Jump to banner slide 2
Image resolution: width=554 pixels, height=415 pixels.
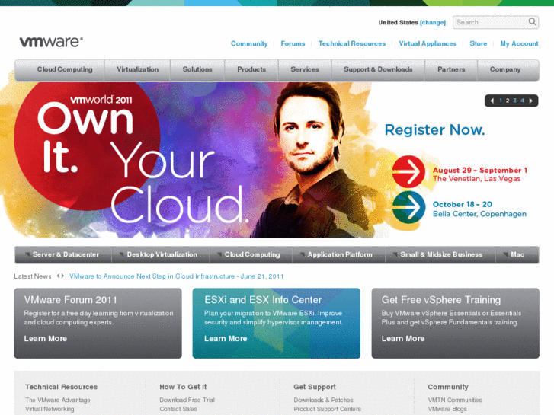(508, 101)
